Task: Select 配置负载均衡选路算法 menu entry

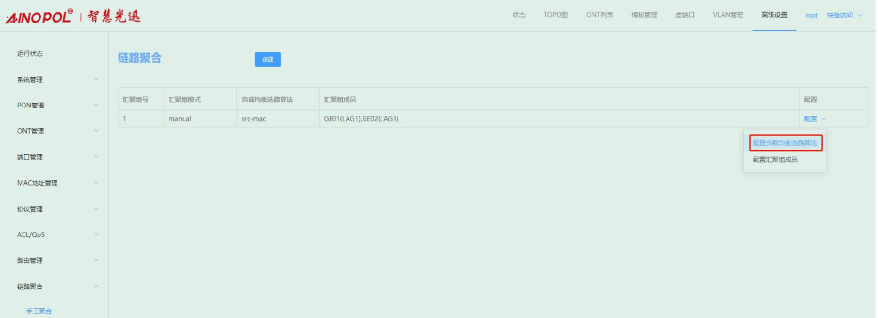Action: [x=785, y=143]
